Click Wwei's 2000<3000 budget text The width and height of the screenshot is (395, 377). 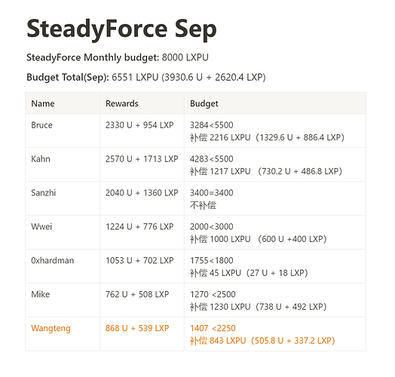(x=212, y=226)
